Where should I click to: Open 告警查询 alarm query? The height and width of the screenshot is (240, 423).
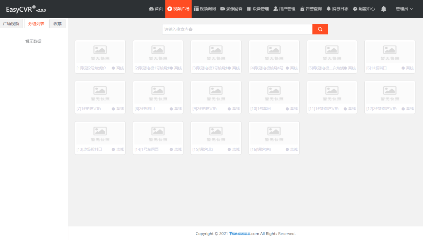311,9
